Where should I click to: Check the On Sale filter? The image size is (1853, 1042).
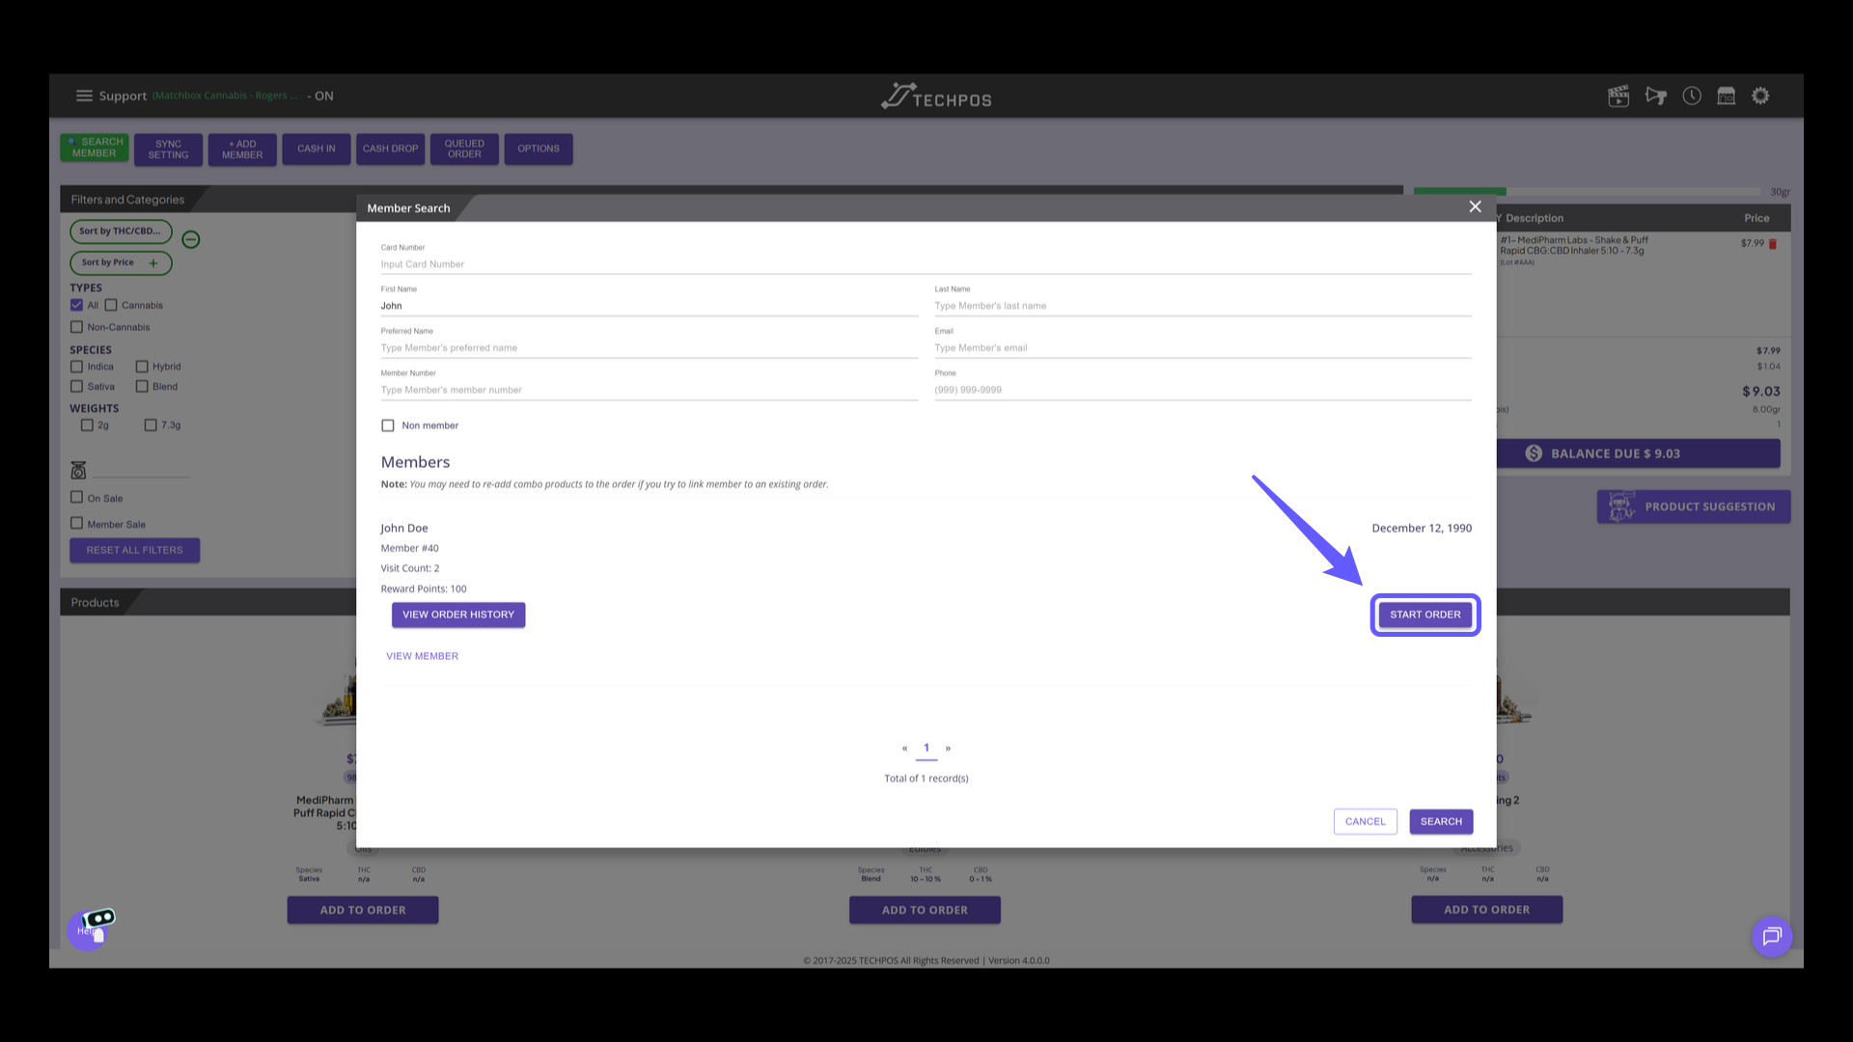pyautogui.click(x=77, y=497)
